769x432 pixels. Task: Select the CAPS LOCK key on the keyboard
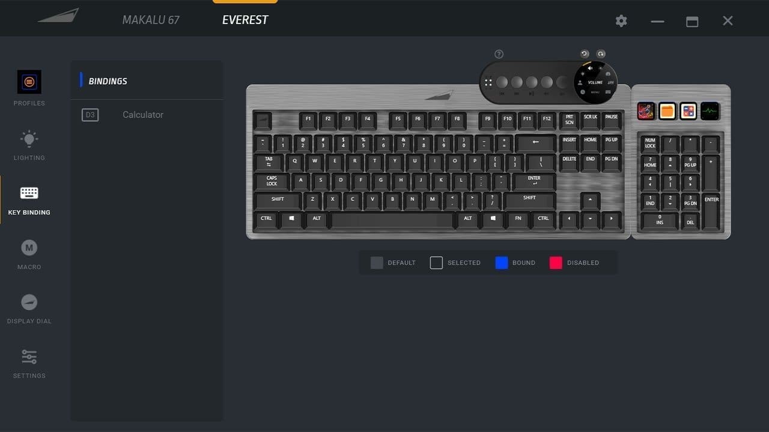(x=272, y=181)
